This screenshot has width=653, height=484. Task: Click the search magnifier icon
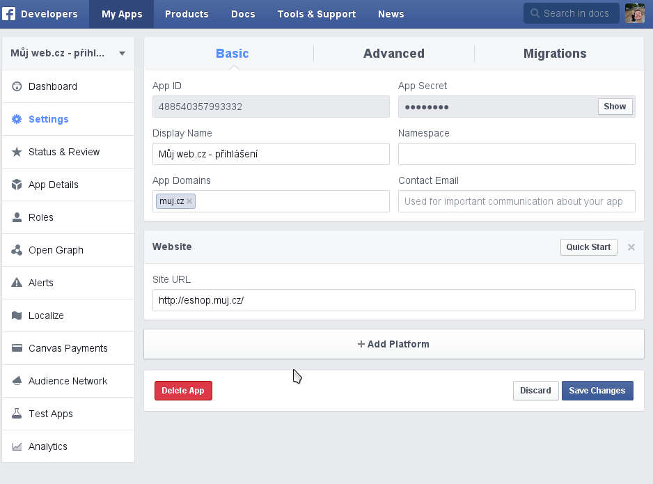(535, 13)
